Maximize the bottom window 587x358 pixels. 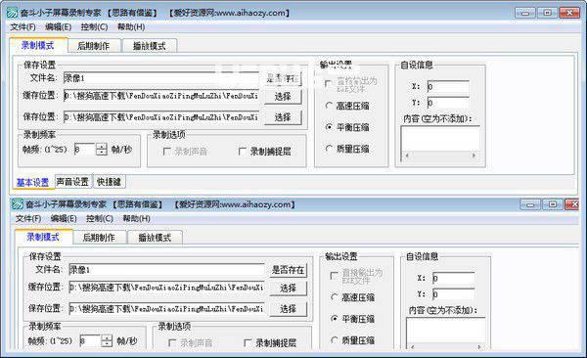point(553,204)
